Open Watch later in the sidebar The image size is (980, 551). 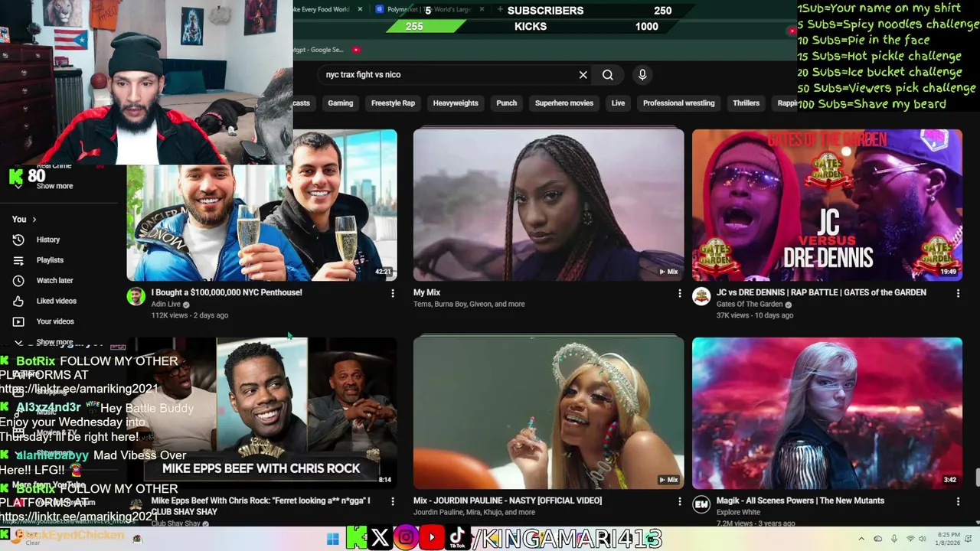[54, 281]
